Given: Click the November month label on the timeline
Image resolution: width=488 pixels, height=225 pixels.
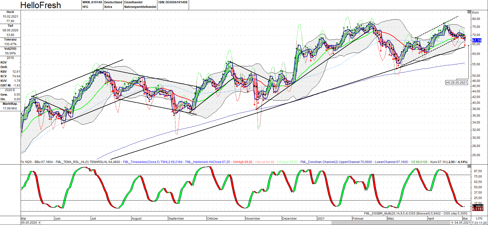Looking at the screenshot, I should [253, 219].
